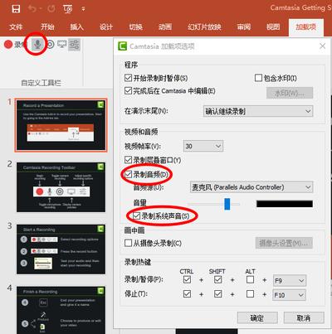Toggle SHIFT checkbox for 录制/暂停 hotkey

click(x=218, y=279)
